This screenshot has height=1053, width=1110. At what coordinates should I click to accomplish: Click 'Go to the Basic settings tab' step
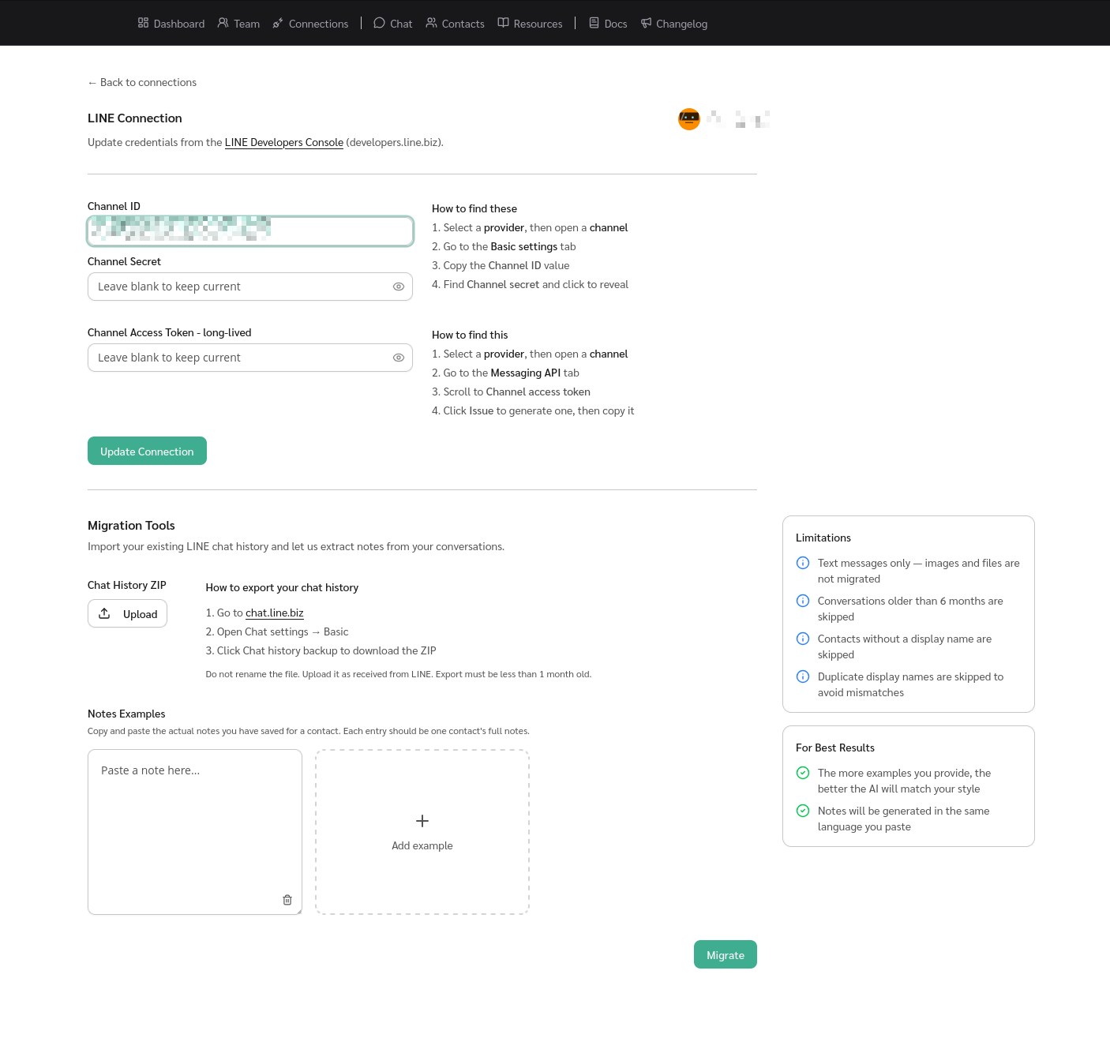[504, 246]
